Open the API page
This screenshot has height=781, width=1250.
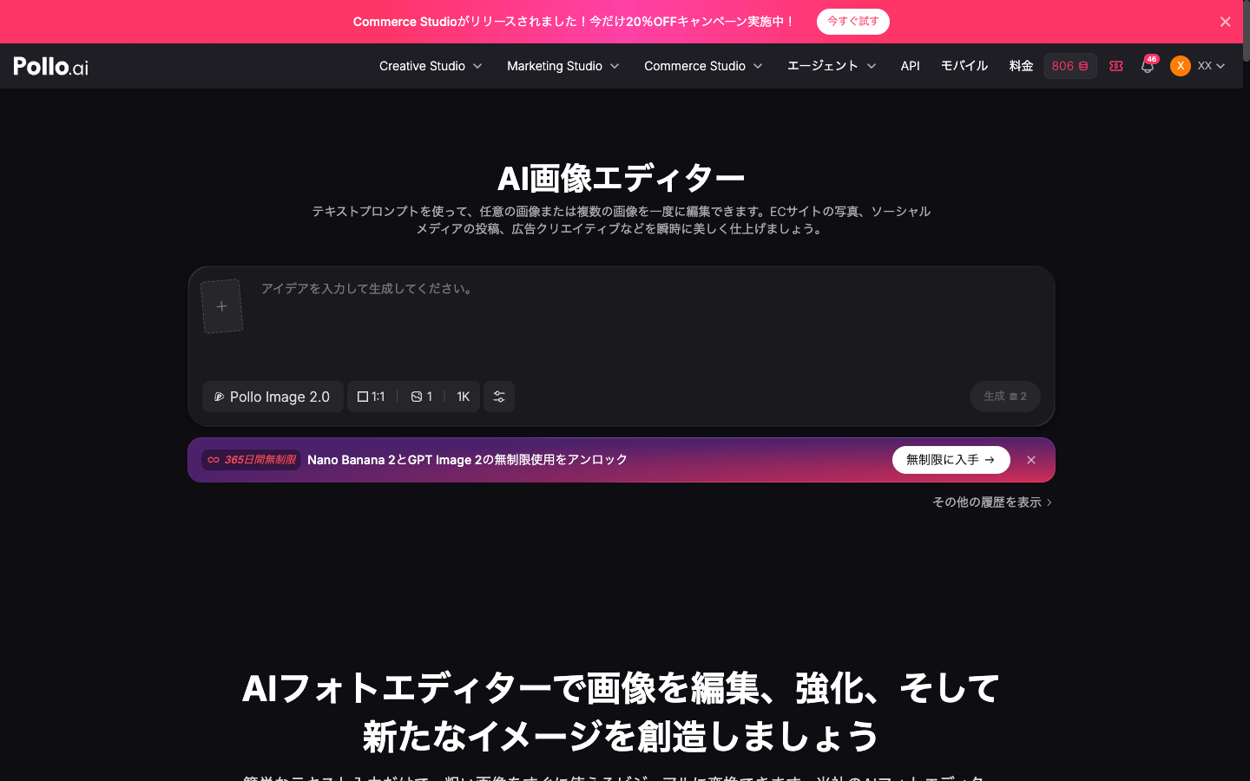pyautogui.click(x=910, y=66)
